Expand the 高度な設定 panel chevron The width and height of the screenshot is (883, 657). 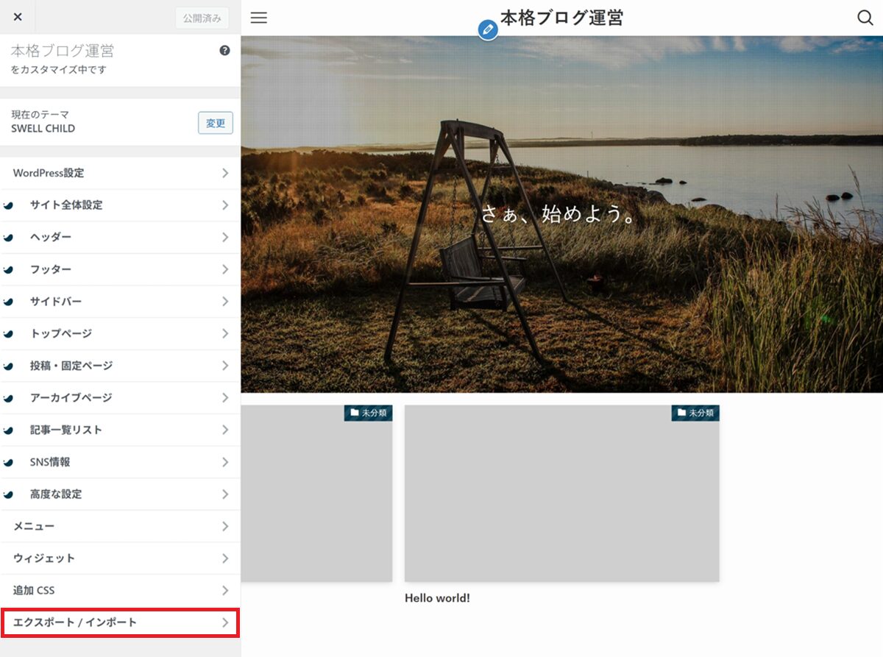click(x=225, y=494)
